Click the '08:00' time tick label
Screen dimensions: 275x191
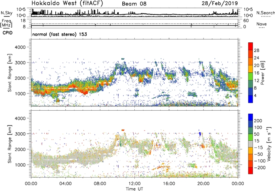pos(100,184)
